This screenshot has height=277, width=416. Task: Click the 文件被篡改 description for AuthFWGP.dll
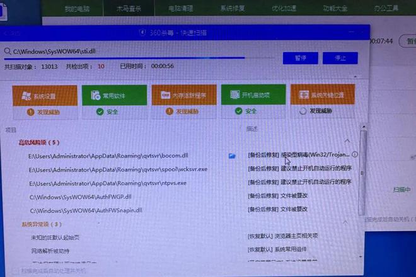coord(277,196)
